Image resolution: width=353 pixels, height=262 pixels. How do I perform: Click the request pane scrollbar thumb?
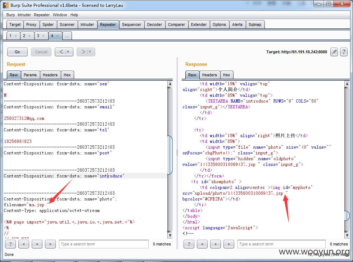coord(170,155)
